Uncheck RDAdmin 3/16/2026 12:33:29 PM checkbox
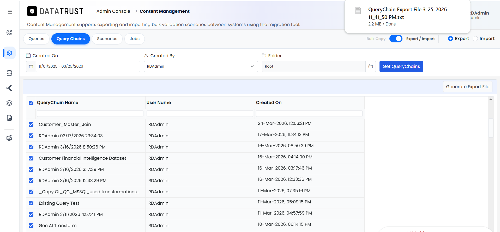 pyautogui.click(x=31, y=181)
